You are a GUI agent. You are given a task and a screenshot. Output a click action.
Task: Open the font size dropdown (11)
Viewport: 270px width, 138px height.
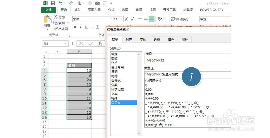121,19
